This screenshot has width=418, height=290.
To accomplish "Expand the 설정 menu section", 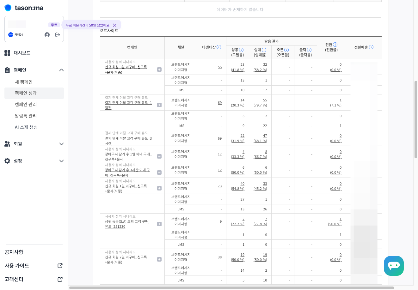I will (62, 161).
